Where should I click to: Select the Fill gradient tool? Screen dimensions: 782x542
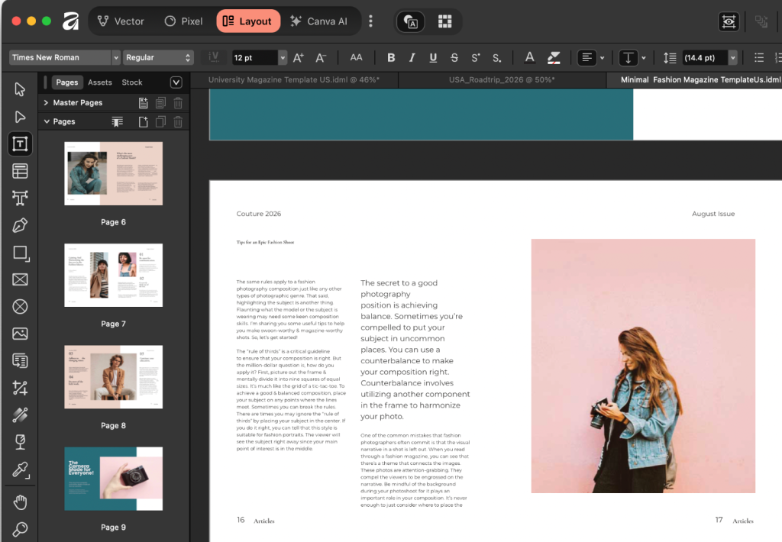(x=20, y=415)
